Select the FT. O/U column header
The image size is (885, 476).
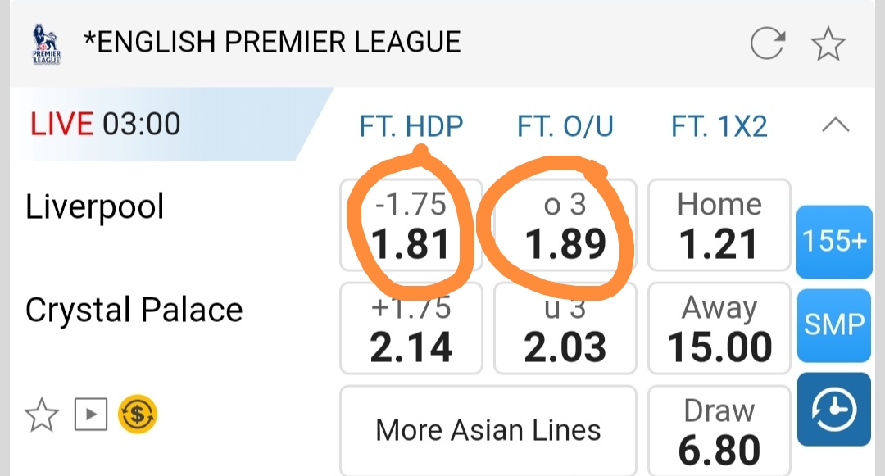tap(565, 126)
